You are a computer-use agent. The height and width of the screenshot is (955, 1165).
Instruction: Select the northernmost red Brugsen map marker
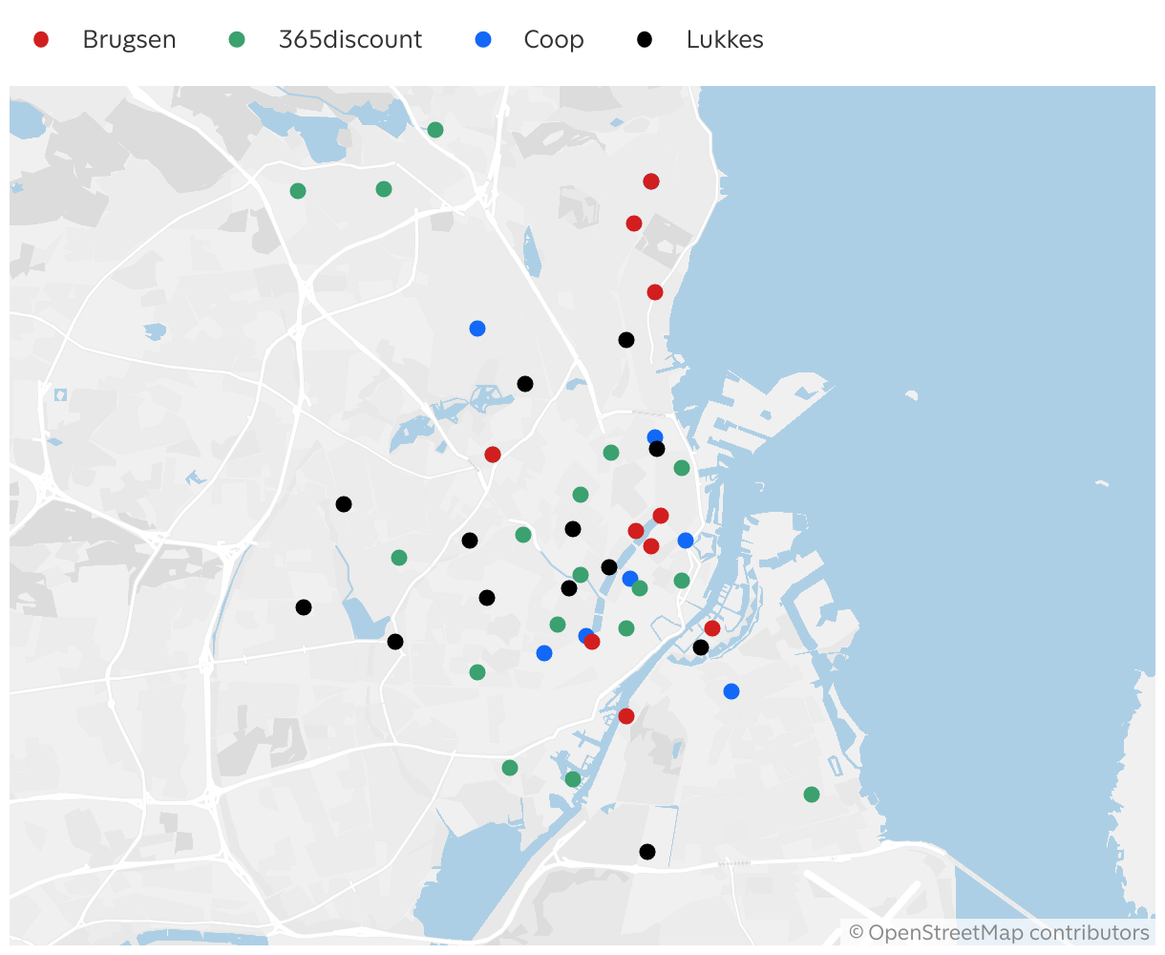(x=651, y=181)
